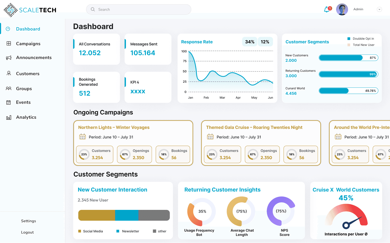390x243 pixels.
Task: Click Northern Lights Bookings 18% ring
Action: point(164,154)
